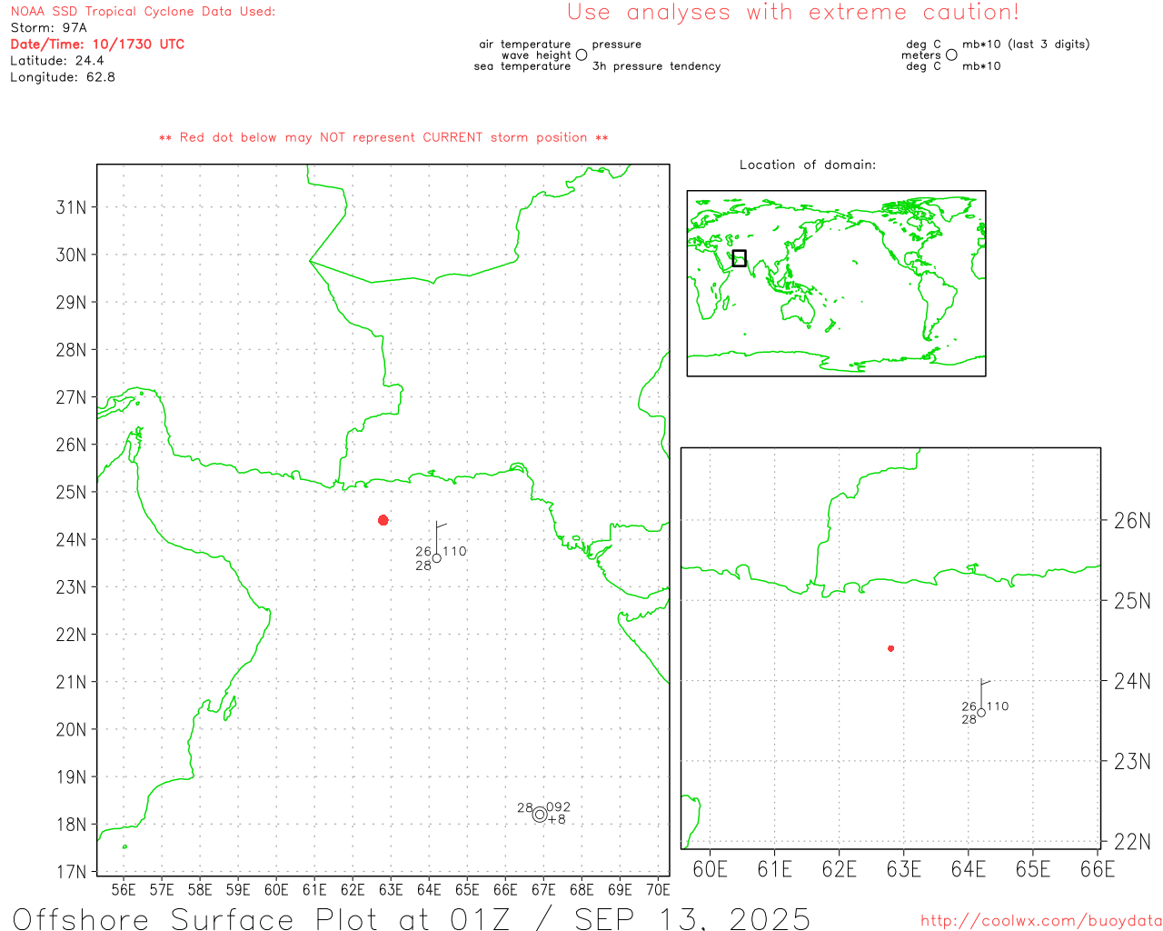This screenshot has height=931, width=1163.
Task: Click the red storm dot on the main map
Action: coord(383,520)
